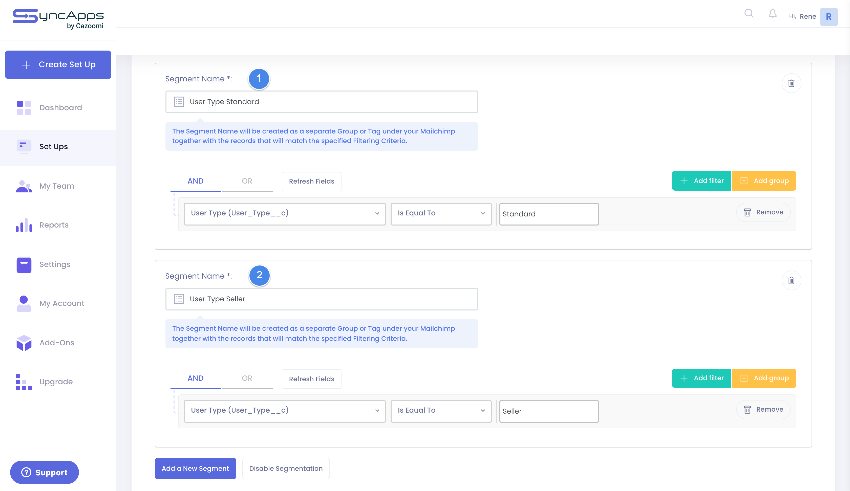Image resolution: width=850 pixels, height=491 pixels.
Task: Click the Add a New Segment button
Action: [x=195, y=468]
